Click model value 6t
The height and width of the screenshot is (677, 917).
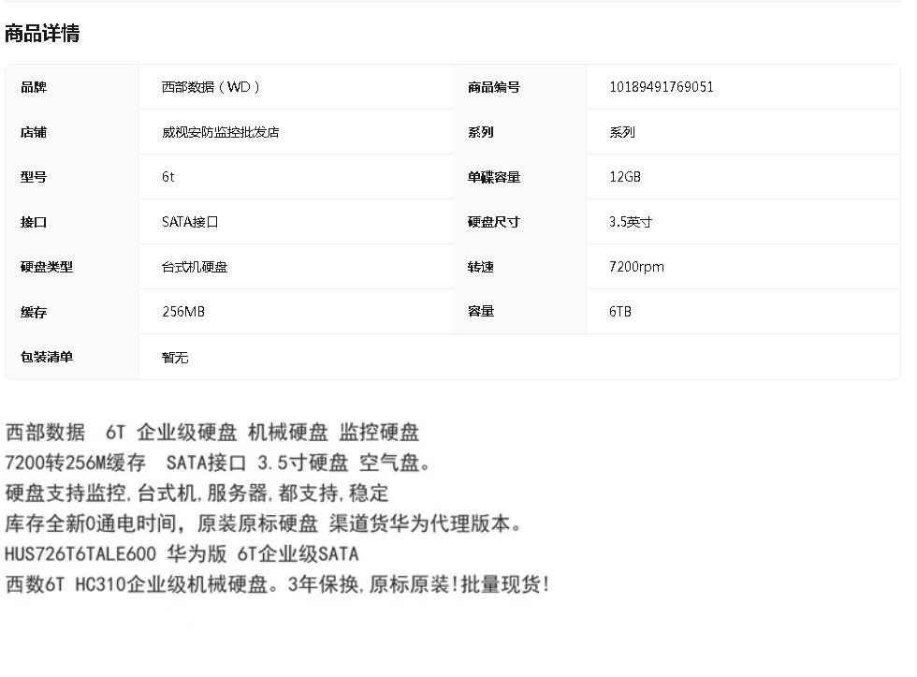coord(167,177)
